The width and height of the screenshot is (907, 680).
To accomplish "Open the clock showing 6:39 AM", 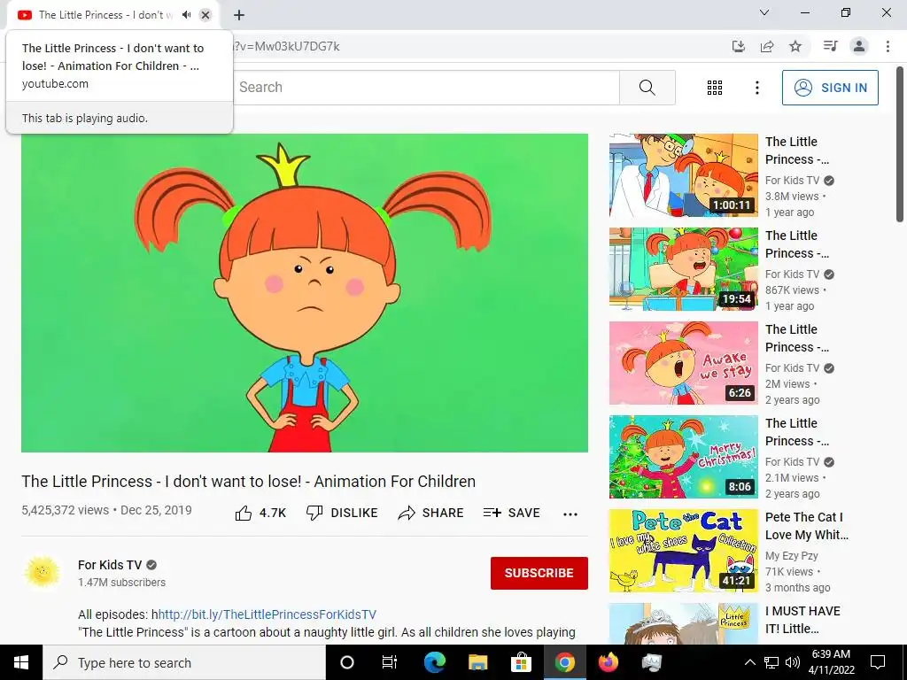I will coord(831,662).
